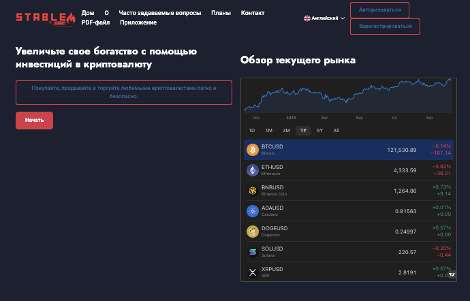Select the 1D chart range
470x301 pixels.
[x=251, y=130]
